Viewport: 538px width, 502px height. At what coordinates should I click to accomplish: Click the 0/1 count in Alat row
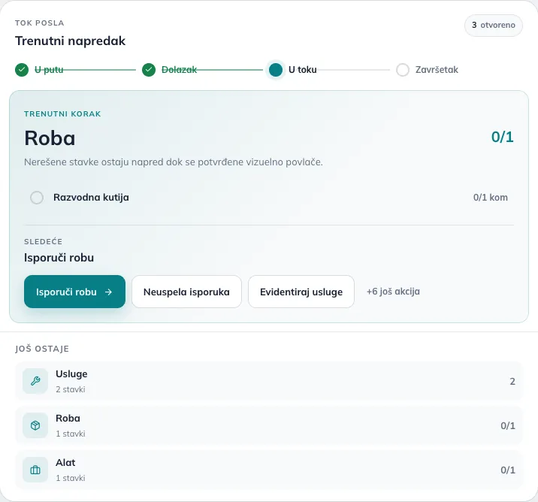coord(508,470)
